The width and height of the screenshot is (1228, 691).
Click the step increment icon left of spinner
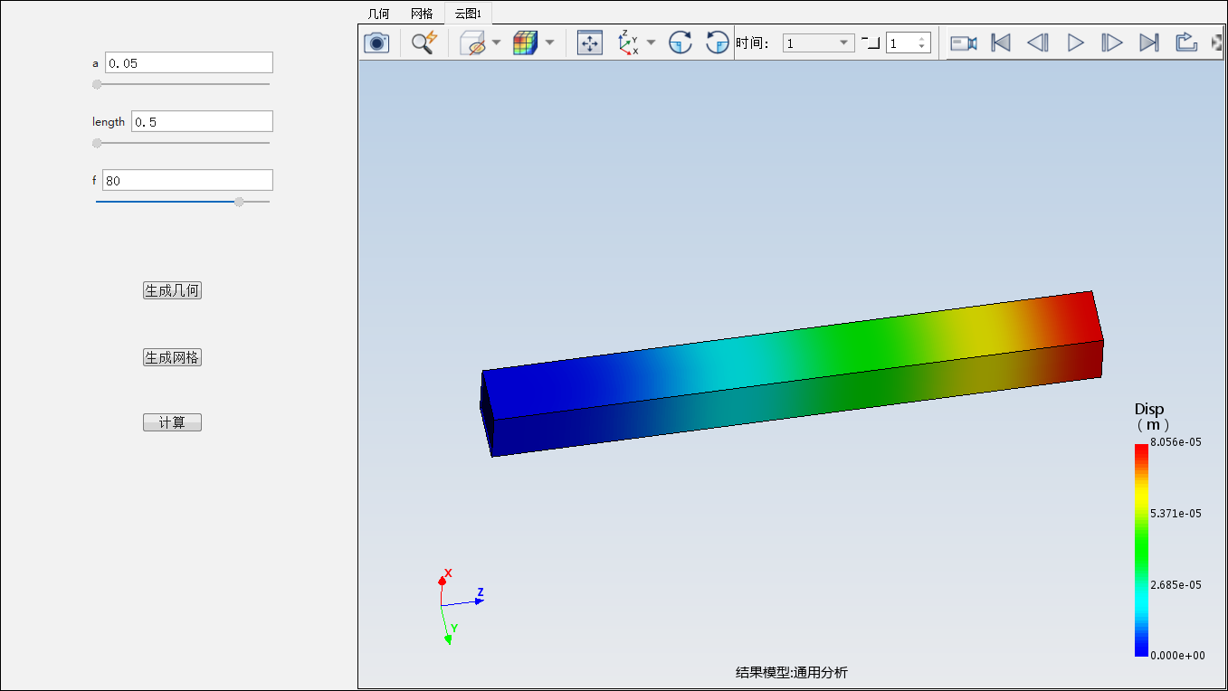(871, 43)
